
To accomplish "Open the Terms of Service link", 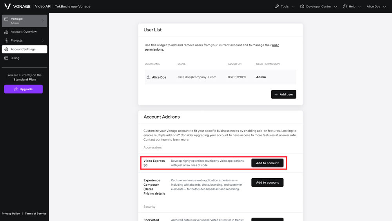I will (x=36, y=214).
